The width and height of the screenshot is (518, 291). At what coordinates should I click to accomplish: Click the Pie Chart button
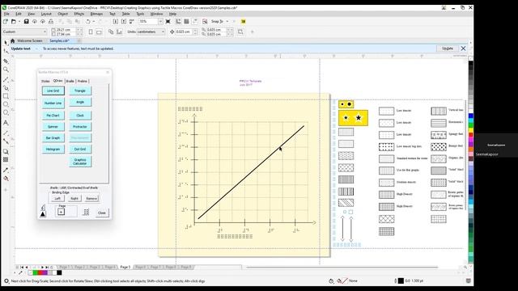(53, 116)
